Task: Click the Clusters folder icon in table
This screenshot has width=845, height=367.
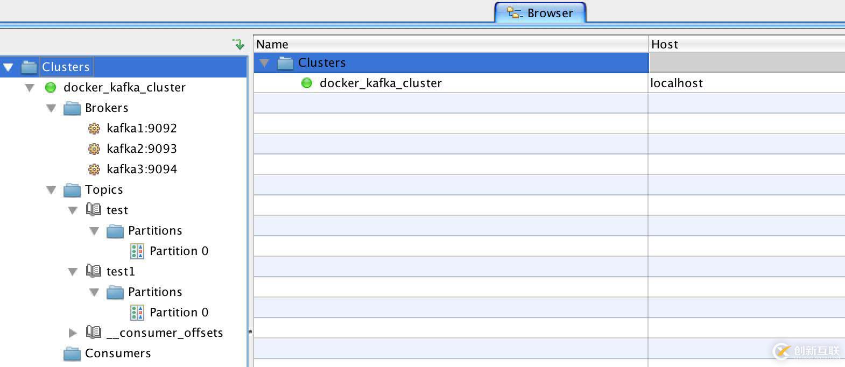Action: click(285, 63)
